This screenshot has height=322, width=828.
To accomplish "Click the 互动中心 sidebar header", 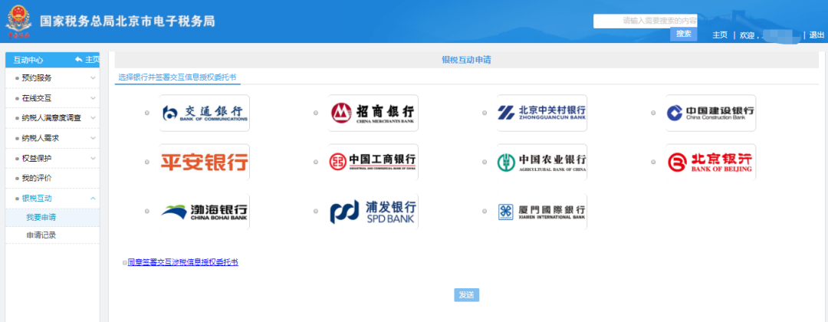I will coord(28,60).
